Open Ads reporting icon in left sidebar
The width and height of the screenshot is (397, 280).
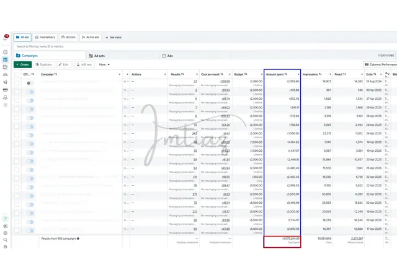6,68
